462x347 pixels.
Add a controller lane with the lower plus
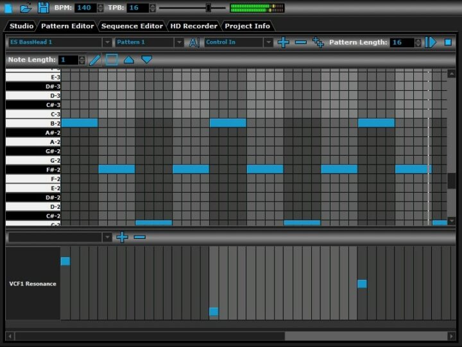tap(122, 237)
